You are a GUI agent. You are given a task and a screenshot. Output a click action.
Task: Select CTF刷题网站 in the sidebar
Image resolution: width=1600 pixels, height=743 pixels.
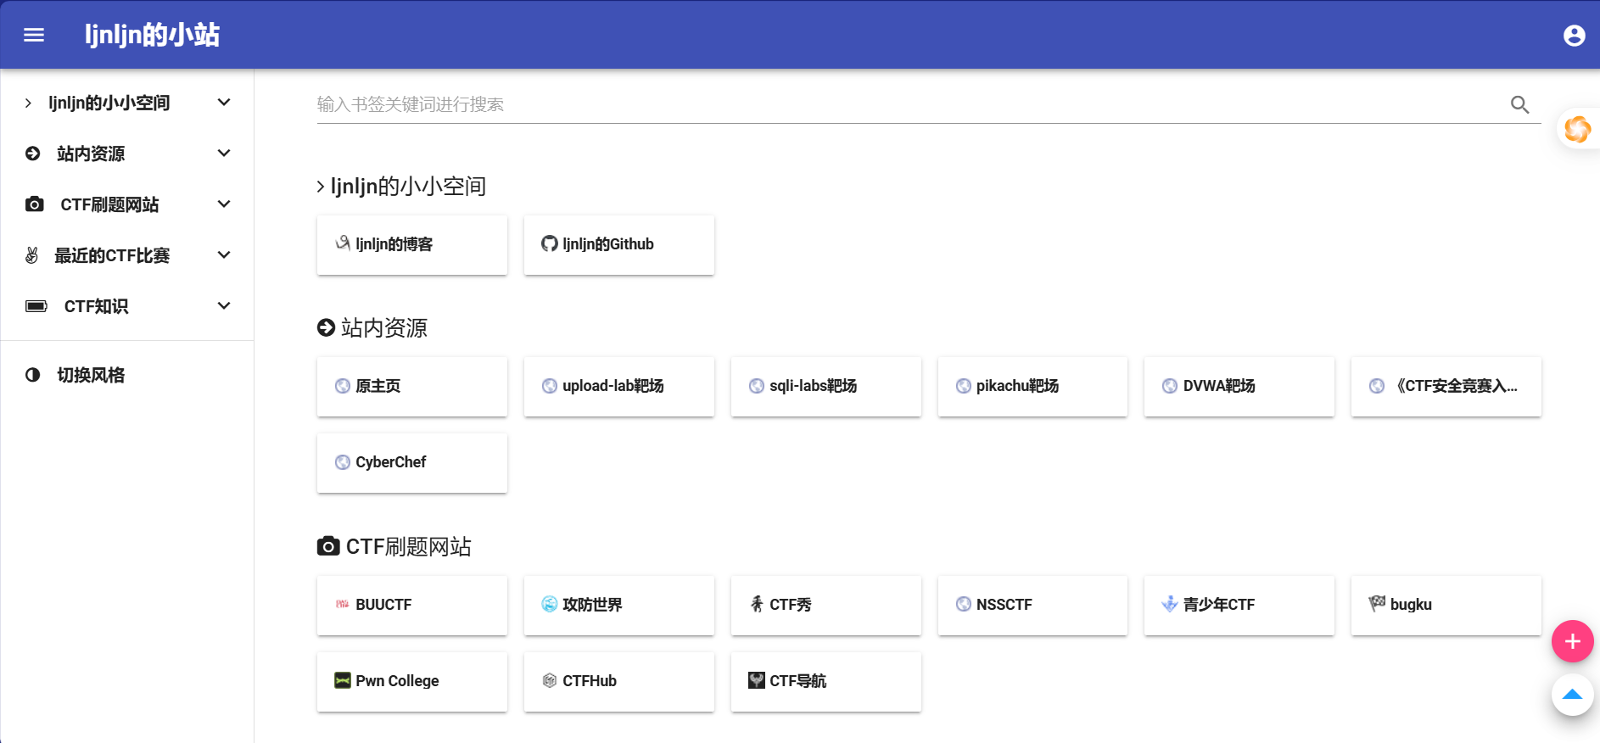click(x=127, y=204)
